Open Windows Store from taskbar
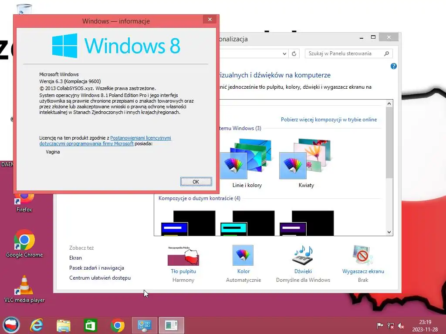The height and width of the screenshot is (334, 446). pyautogui.click(x=91, y=325)
